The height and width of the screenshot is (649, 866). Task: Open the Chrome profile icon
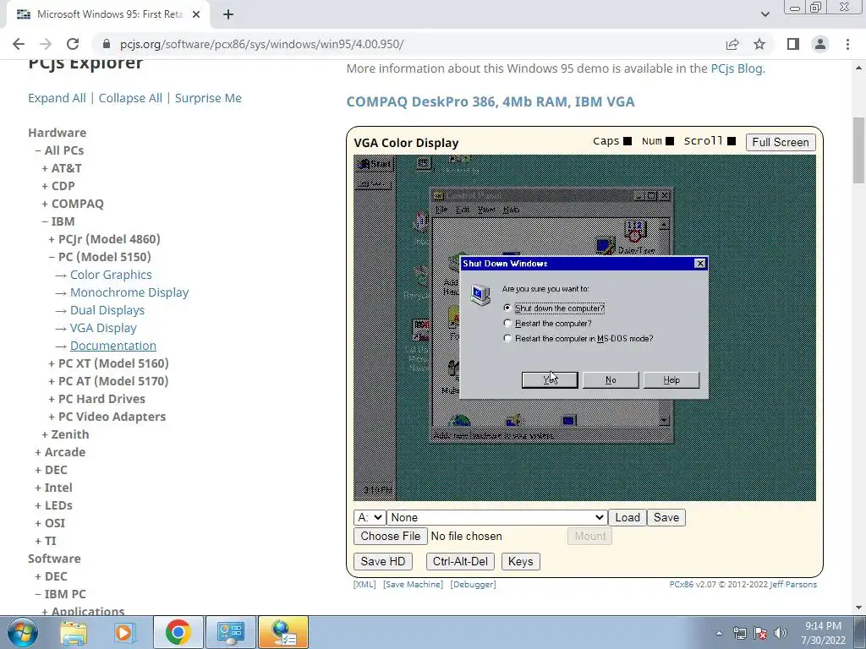pyautogui.click(x=820, y=44)
